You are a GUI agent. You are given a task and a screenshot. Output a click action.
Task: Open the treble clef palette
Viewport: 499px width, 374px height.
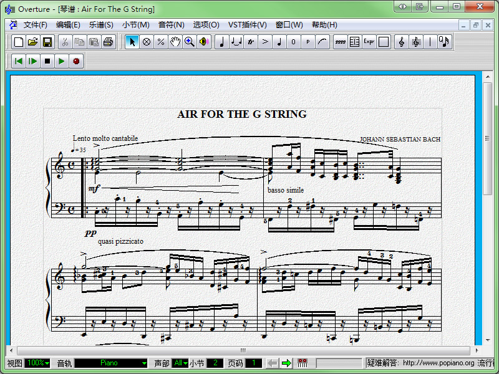click(x=402, y=42)
